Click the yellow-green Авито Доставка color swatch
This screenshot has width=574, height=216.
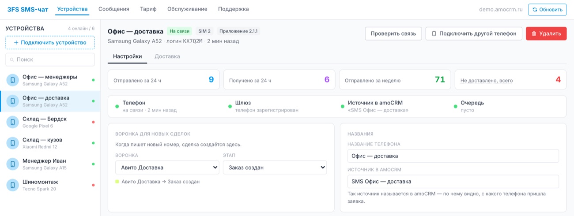(117, 181)
